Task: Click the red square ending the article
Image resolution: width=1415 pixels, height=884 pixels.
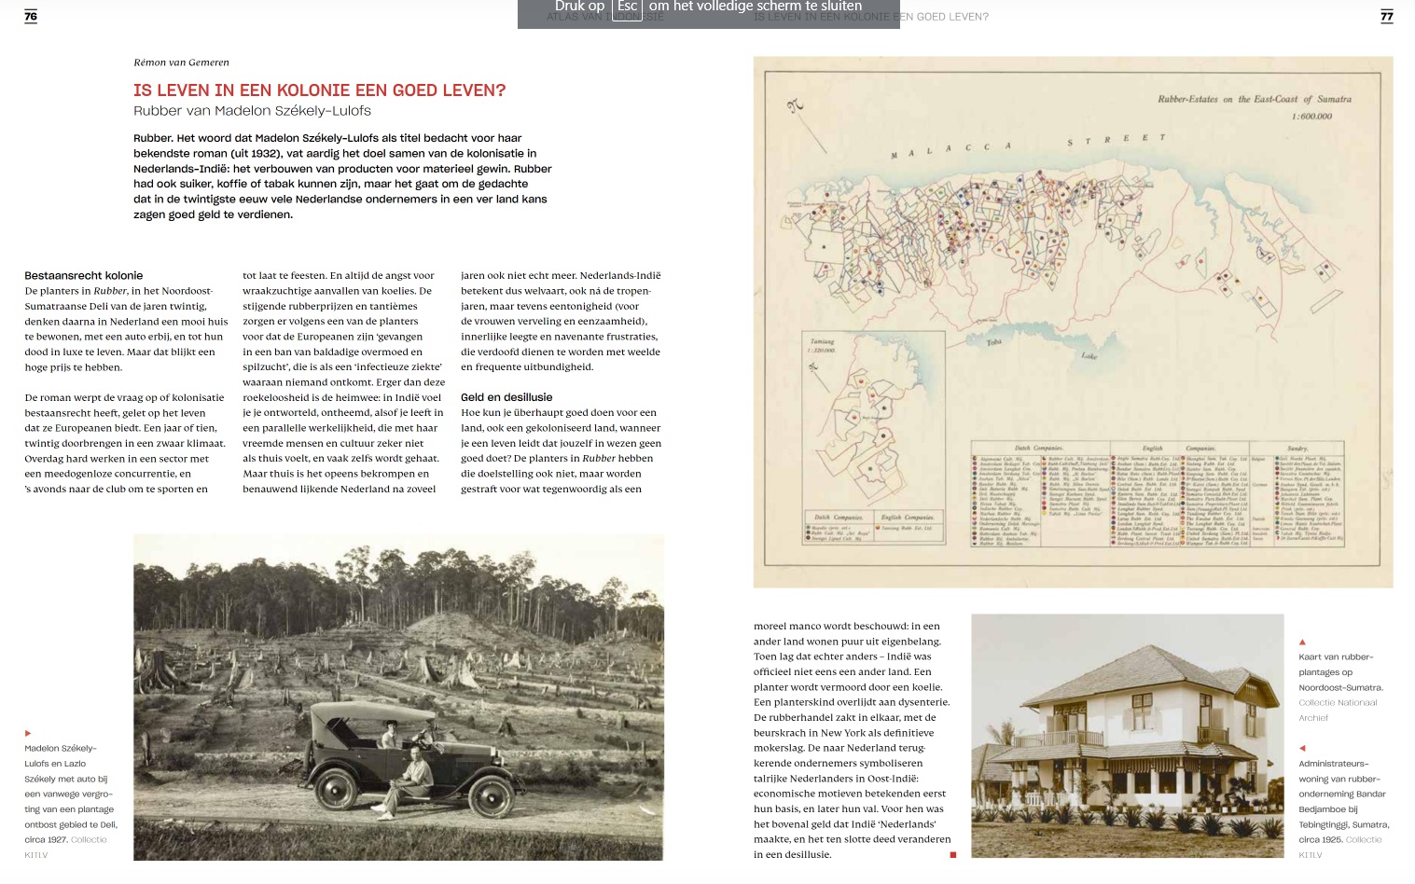Action: [952, 854]
